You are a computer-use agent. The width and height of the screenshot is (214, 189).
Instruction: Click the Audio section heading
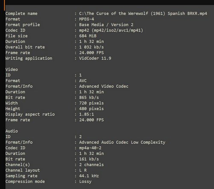pos(12,131)
